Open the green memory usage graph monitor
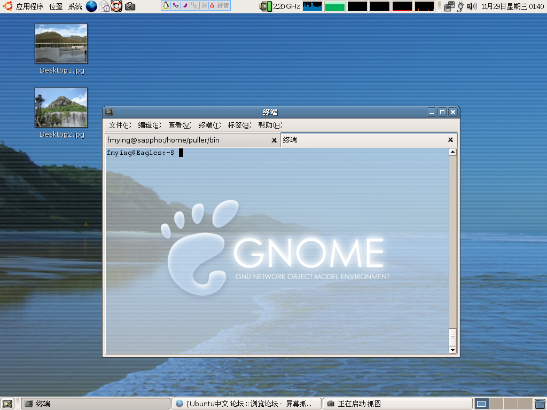This screenshot has width=547, height=410. [x=334, y=6]
